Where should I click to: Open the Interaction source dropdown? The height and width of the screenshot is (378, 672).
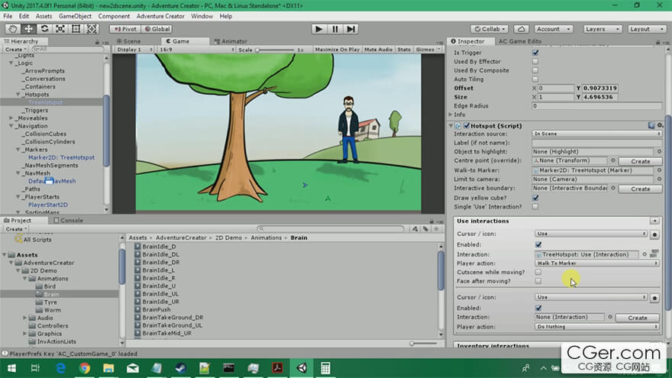pos(596,134)
